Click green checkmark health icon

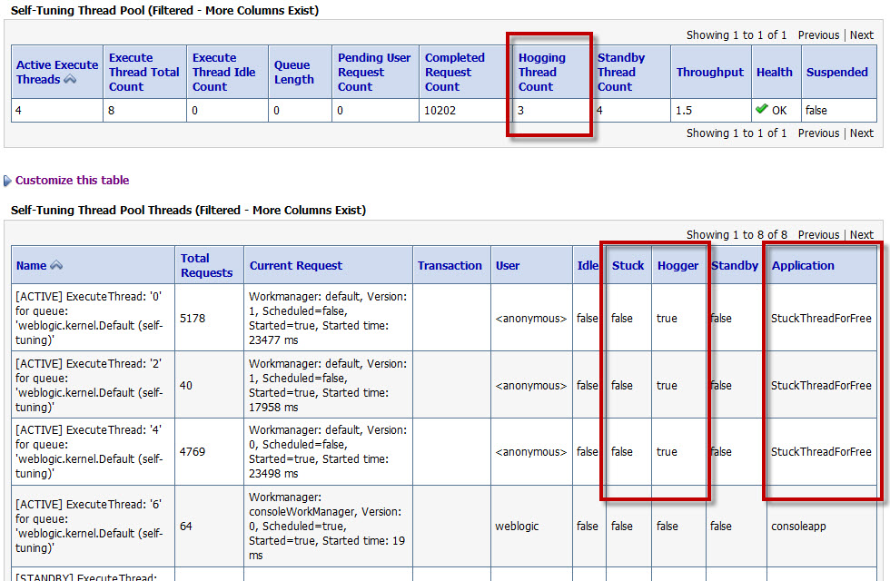pos(762,109)
